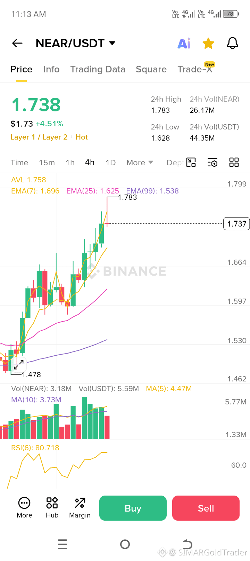Open the More menu icon at bottom
The width and height of the screenshot is (250, 561).
[24, 508]
